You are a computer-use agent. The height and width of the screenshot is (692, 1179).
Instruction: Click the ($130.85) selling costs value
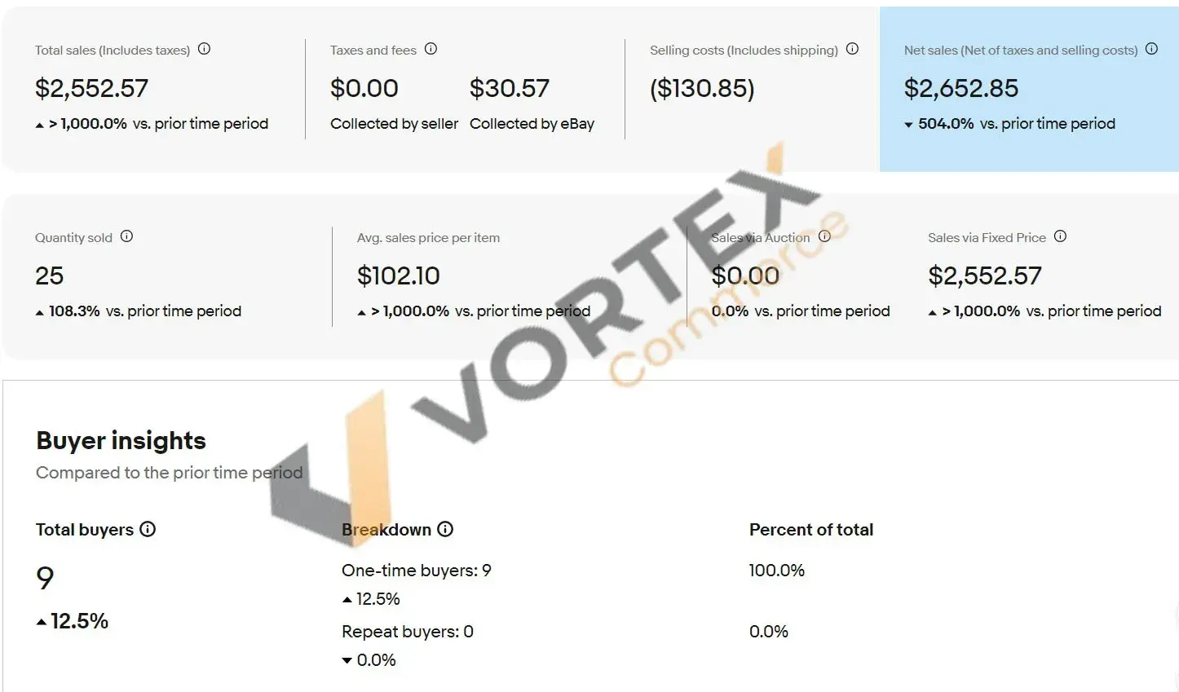click(x=702, y=88)
